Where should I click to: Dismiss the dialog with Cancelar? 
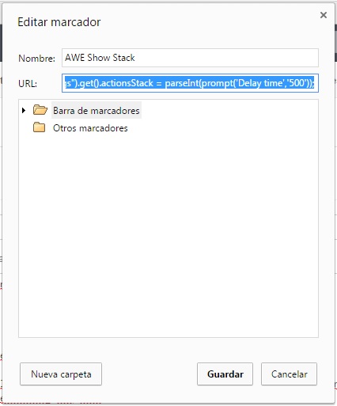coord(289,374)
